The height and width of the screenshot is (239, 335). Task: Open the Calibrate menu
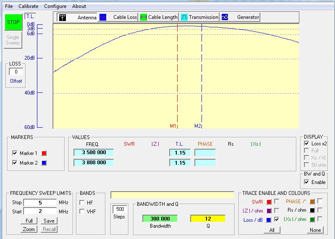(x=28, y=6)
